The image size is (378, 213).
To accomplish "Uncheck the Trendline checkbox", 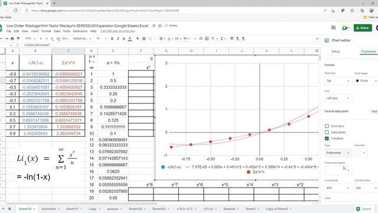I will click(x=327, y=138).
